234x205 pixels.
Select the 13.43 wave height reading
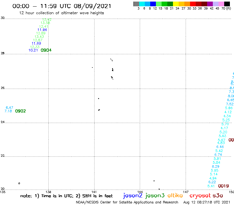click(x=39, y=37)
